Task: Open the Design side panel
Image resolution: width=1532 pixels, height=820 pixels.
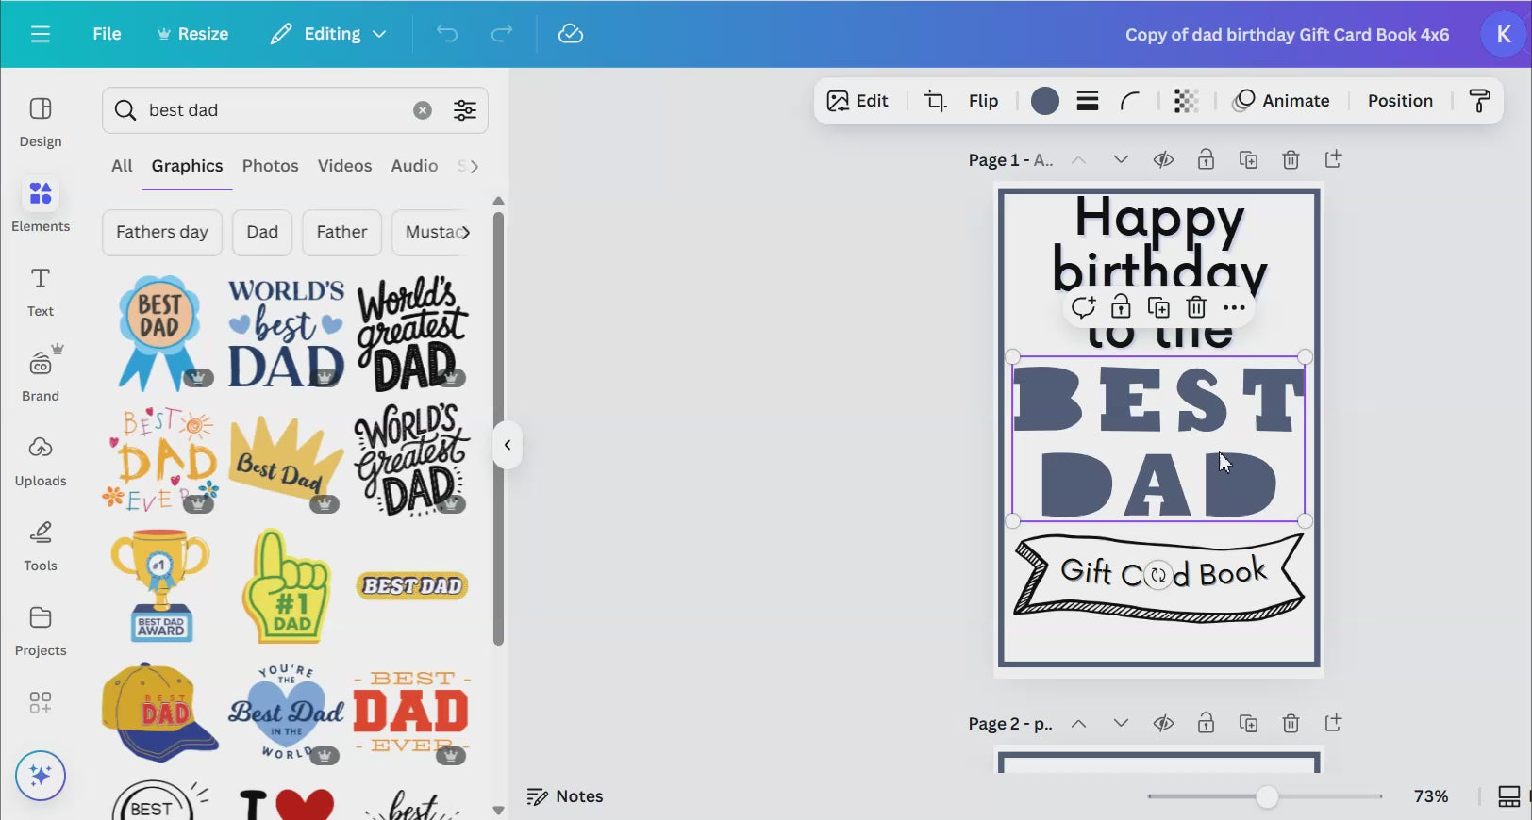Action: point(41,123)
